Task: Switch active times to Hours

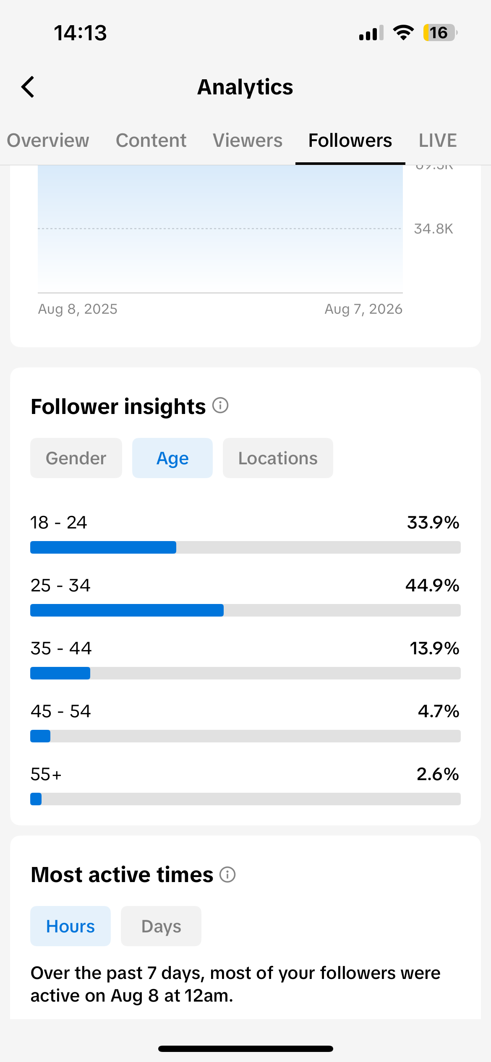Action: [71, 926]
